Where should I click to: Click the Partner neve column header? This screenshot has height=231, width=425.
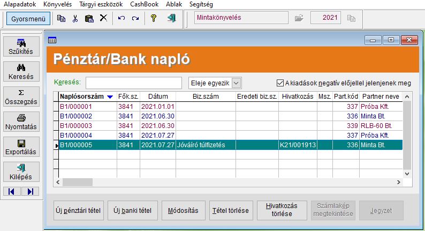381,97
